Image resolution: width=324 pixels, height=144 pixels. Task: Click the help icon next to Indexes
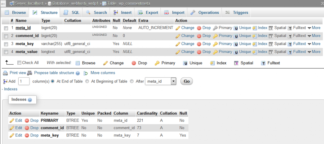click(x=30, y=100)
